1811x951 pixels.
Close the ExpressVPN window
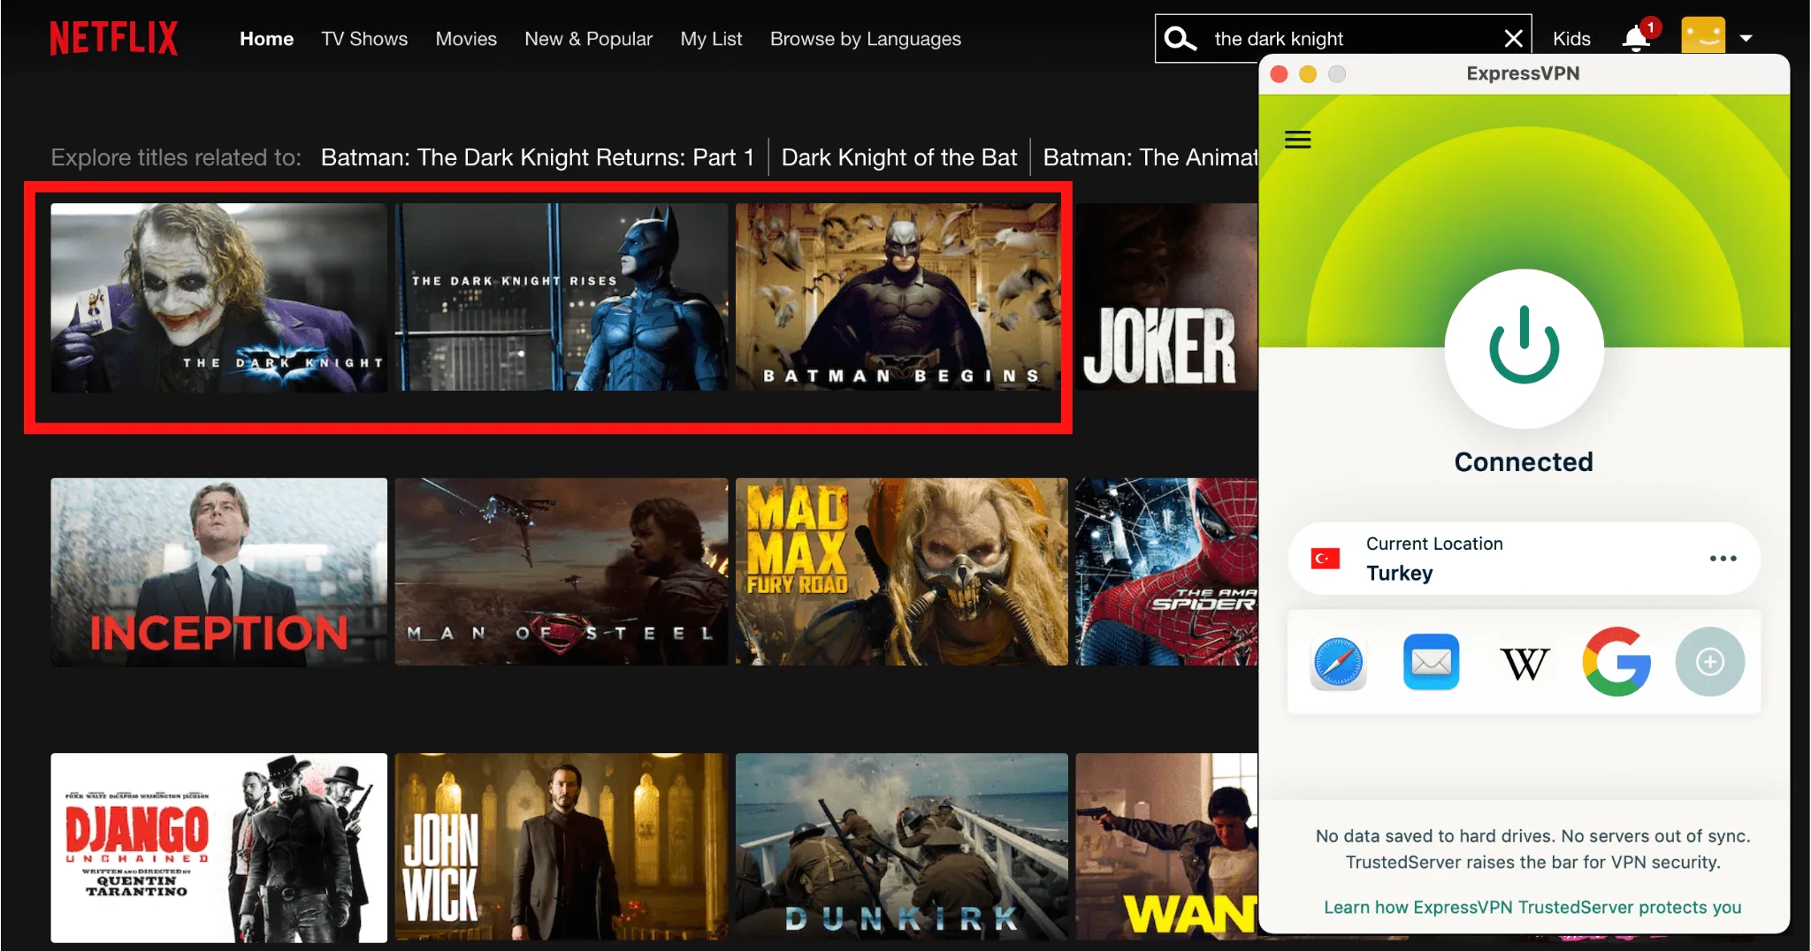point(1279,74)
